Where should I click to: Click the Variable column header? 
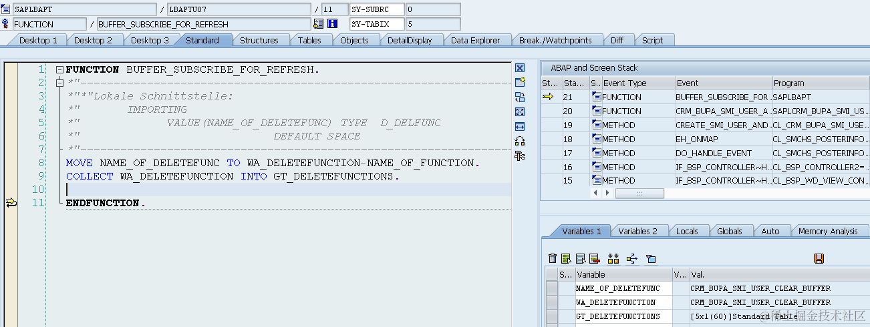click(x=623, y=274)
